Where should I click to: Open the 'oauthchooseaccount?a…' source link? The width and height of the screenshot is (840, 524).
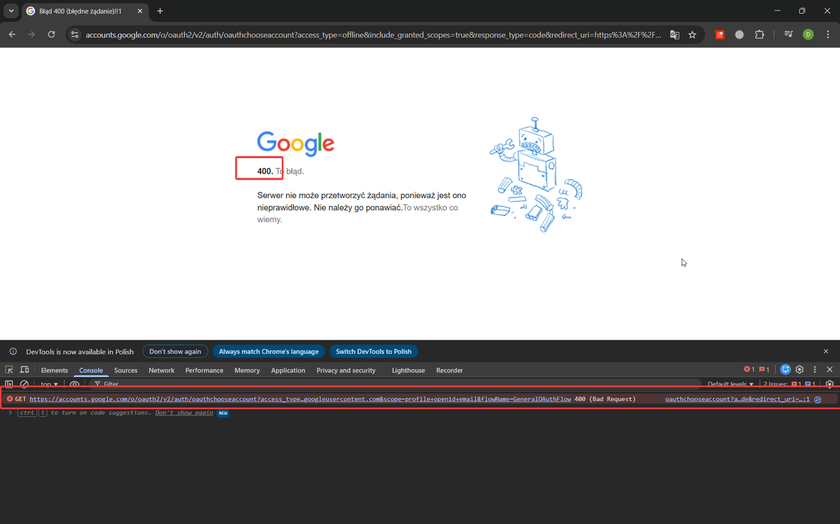[x=737, y=399]
